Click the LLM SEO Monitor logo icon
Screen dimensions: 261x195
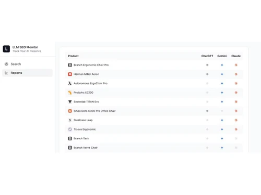6,49
